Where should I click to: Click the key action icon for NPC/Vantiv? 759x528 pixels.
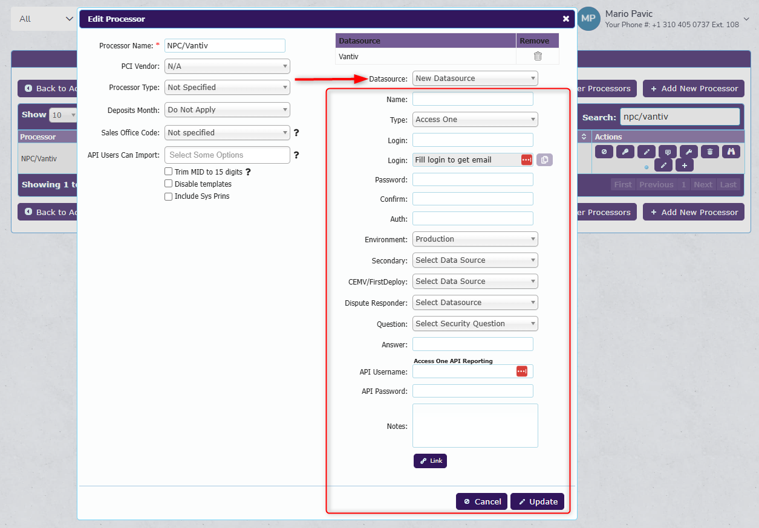[625, 152]
